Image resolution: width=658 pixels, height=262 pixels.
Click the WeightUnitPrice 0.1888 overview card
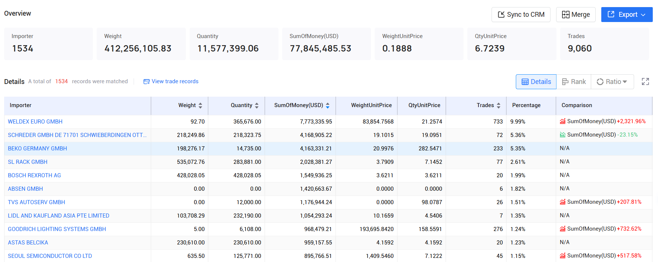point(419,44)
